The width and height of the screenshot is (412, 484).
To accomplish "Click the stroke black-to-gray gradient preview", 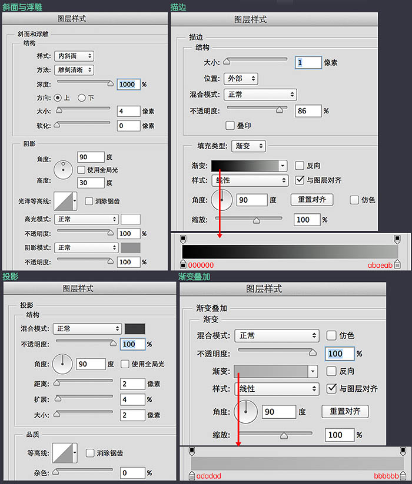I will [245, 166].
